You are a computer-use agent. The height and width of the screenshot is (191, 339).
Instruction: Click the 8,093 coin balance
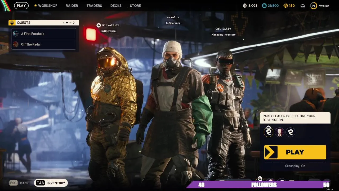[x=253, y=6]
